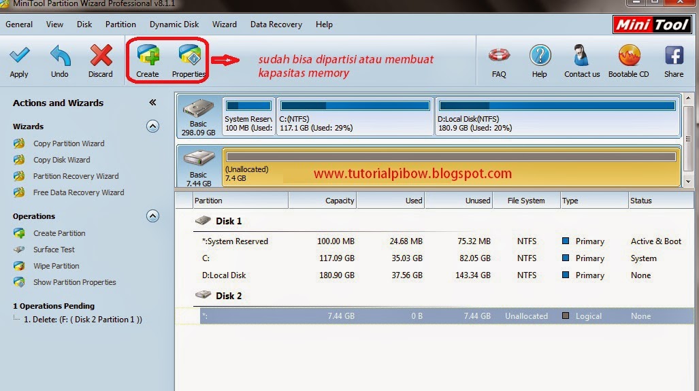Open the Help menu

click(x=324, y=24)
